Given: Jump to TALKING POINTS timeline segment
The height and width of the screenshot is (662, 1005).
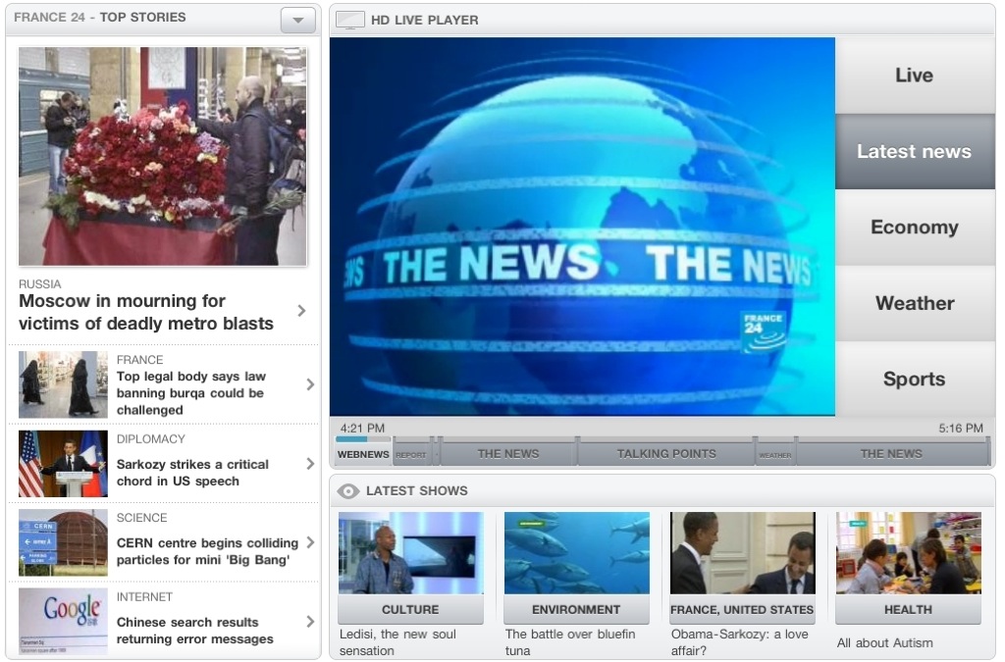Looking at the screenshot, I should point(666,454).
